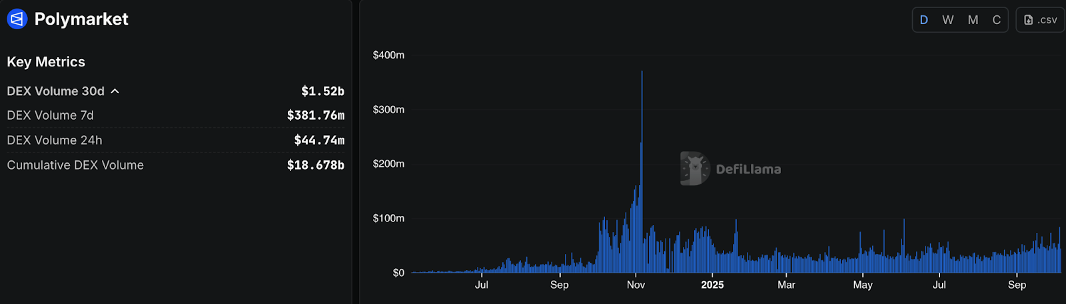
Task: Click the $0 y-axis label
Action: [x=398, y=273]
